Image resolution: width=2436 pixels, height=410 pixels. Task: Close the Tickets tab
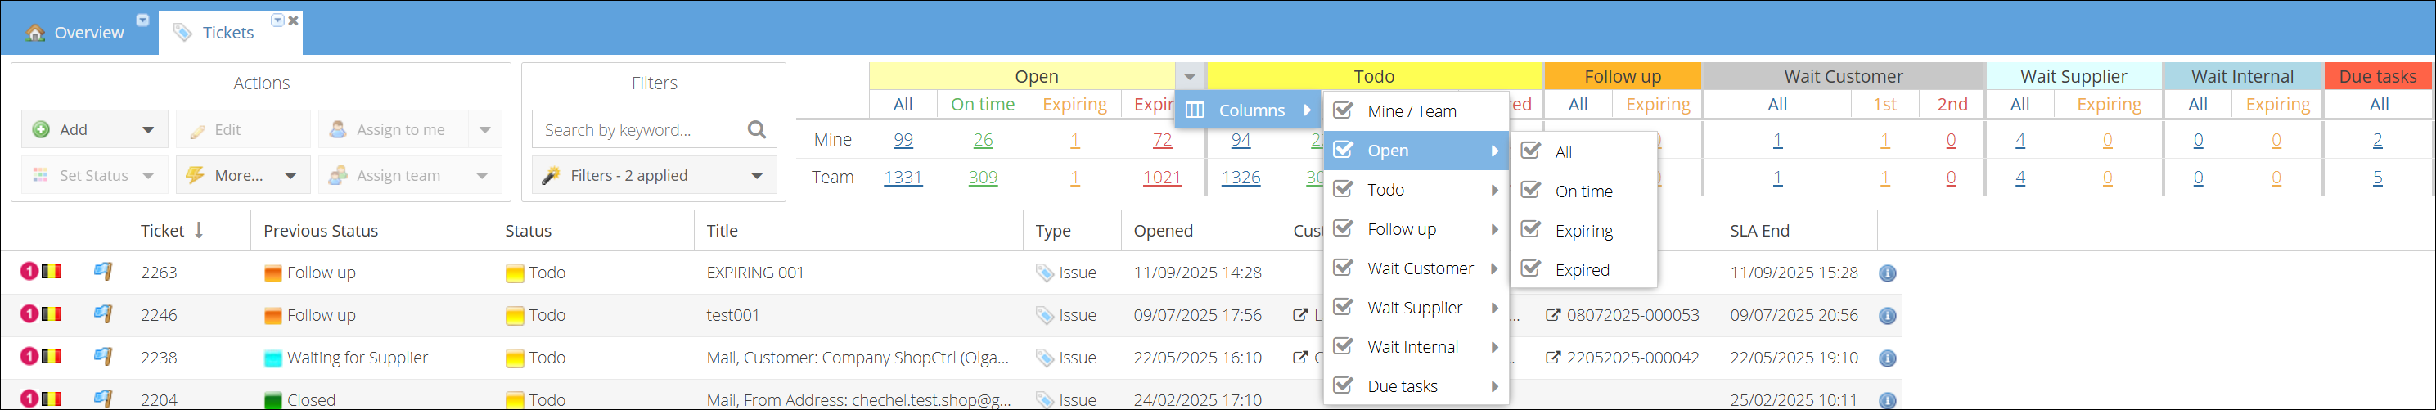point(294,20)
